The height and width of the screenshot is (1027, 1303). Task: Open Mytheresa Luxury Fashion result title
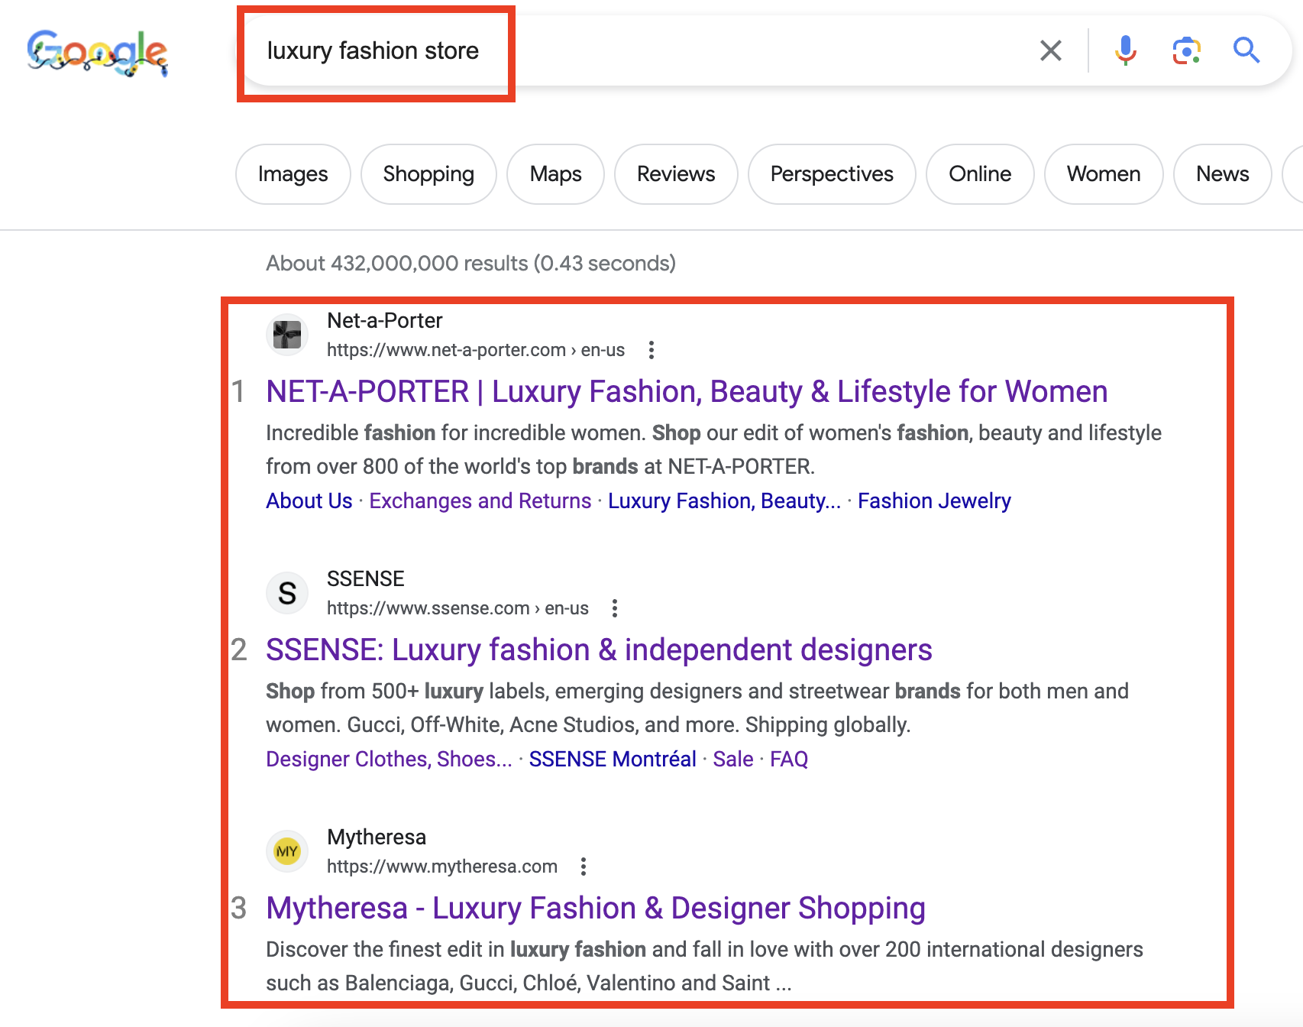pyautogui.click(x=596, y=908)
